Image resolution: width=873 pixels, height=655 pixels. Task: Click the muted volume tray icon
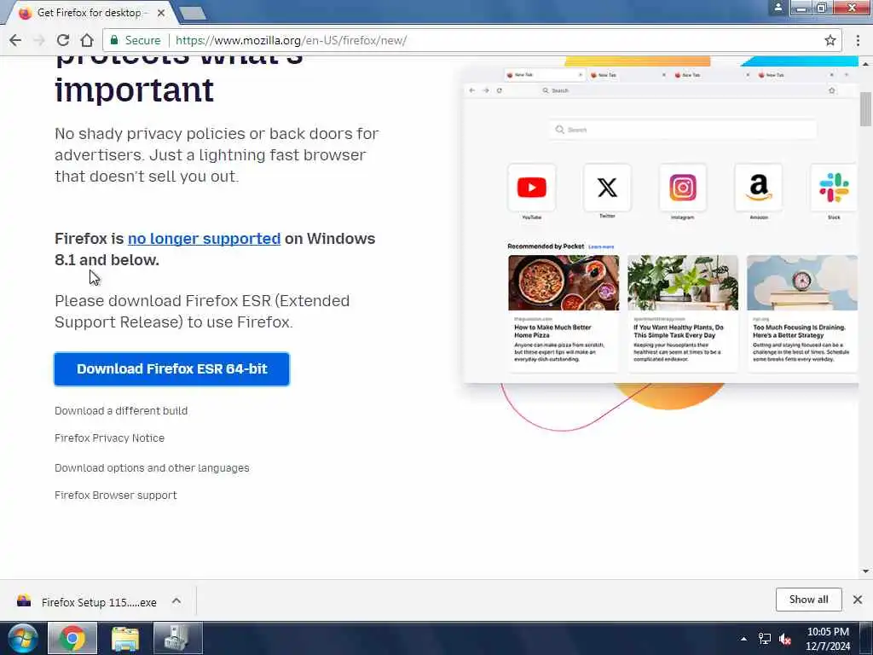tap(785, 639)
